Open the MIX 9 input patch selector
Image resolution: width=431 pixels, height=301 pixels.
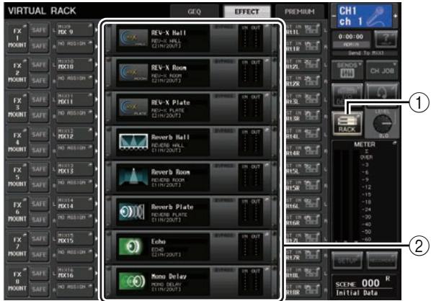[x=75, y=30]
